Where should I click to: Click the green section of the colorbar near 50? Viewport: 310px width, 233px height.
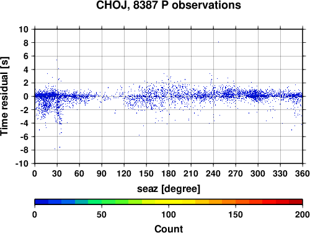(102, 202)
